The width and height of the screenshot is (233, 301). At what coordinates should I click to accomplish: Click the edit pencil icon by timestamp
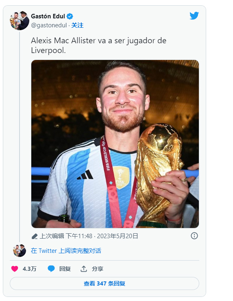(35, 236)
